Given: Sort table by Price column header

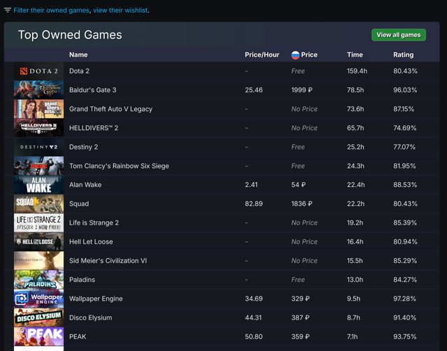Looking at the screenshot, I should 309,54.
